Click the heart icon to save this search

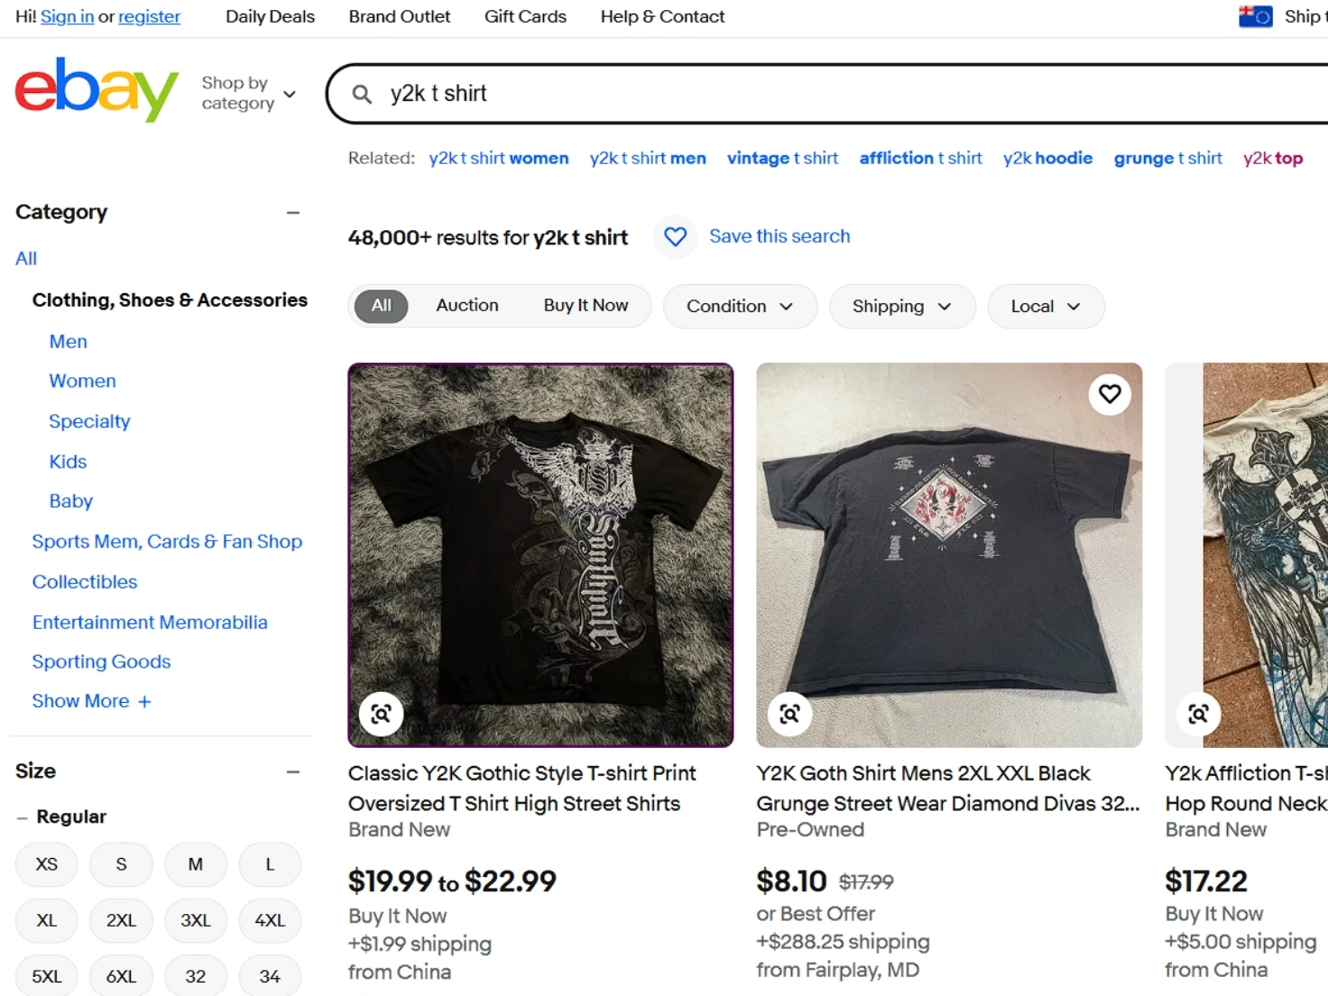pos(676,236)
